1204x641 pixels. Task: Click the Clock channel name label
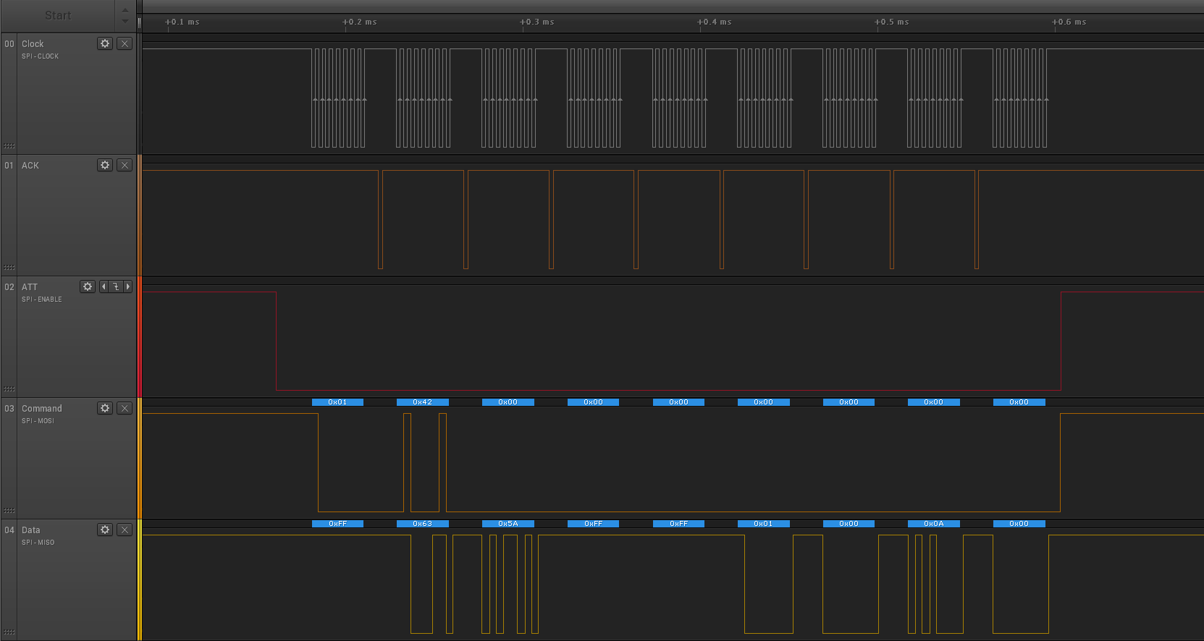coord(33,44)
